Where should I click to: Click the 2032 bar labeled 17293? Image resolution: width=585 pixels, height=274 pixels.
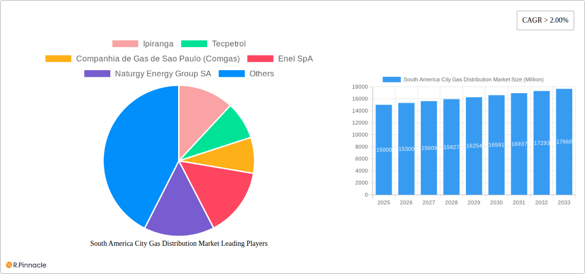pyautogui.click(x=541, y=143)
